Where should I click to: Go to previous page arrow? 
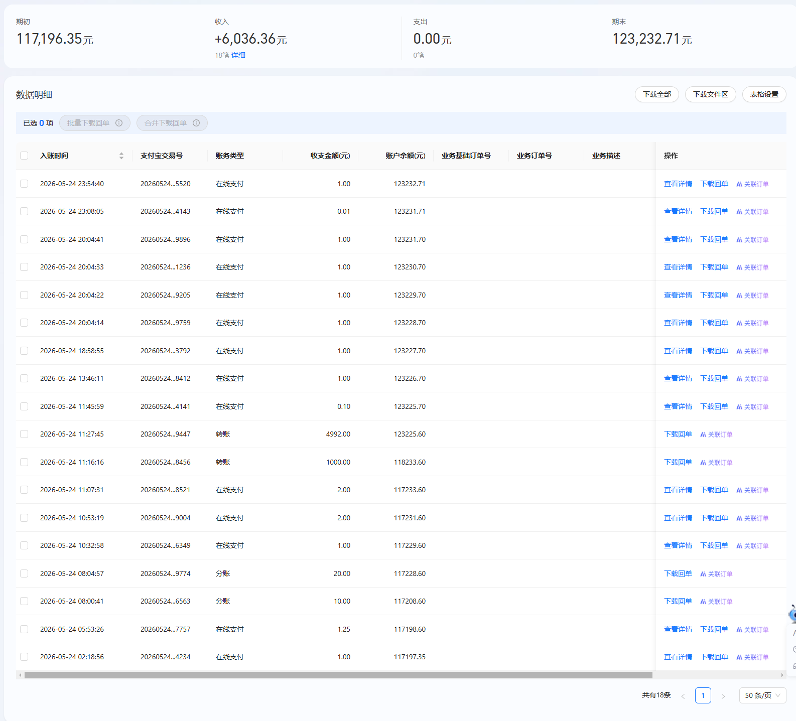[x=683, y=696]
